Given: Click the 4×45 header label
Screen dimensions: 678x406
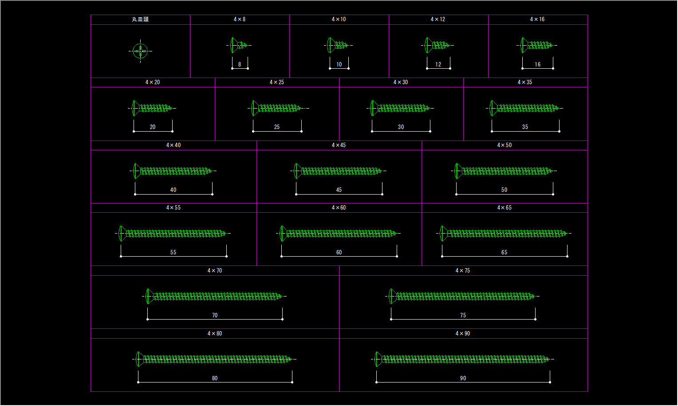Looking at the screenshot, I should point(339,145).
